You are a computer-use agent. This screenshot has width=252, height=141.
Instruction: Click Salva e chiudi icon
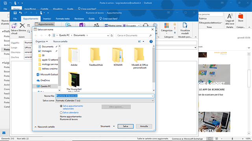14,26
